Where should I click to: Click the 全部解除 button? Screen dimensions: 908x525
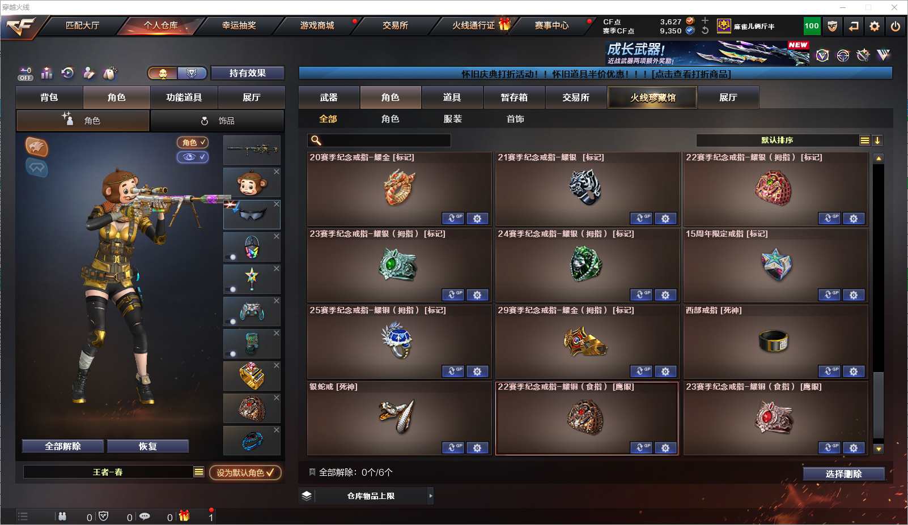pyautogui.click(x=63, y=446)
